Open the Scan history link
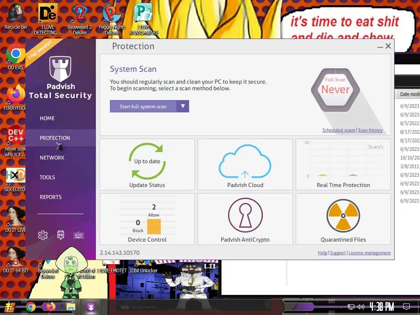Viewport: 420px width, 315px height. point(370,130)
